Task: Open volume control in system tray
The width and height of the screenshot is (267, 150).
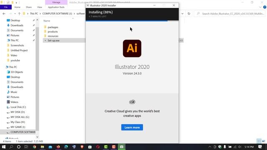Action: pos(240,147)
